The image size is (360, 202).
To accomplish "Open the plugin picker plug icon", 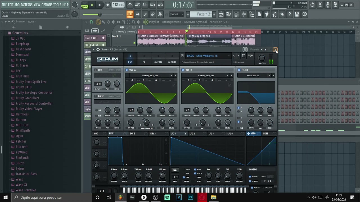I will point(267,14).
